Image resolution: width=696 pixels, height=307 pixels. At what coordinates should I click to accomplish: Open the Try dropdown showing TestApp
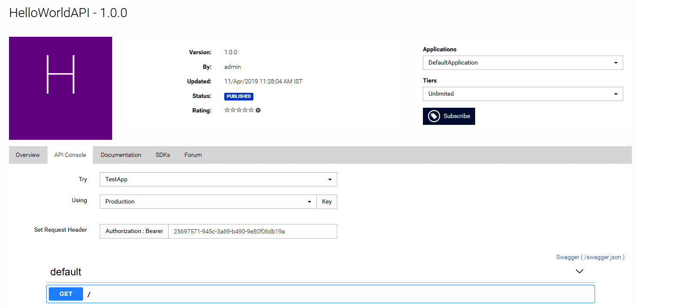pyautogui.click(x=218, y=180)
